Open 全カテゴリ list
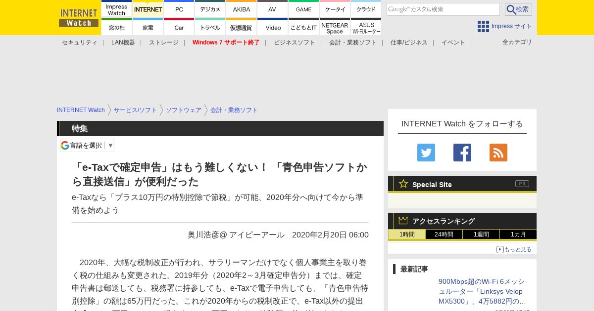The height and width of the screenshot is (311, 594). [517, 42]
